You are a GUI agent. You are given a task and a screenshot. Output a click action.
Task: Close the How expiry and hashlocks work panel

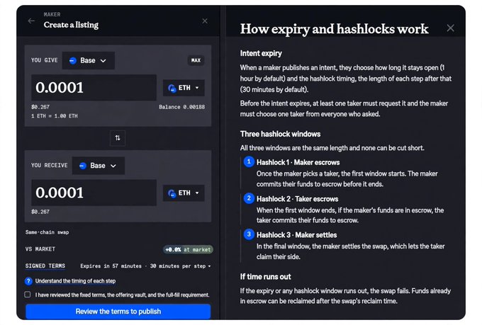(x=450, y=28)
